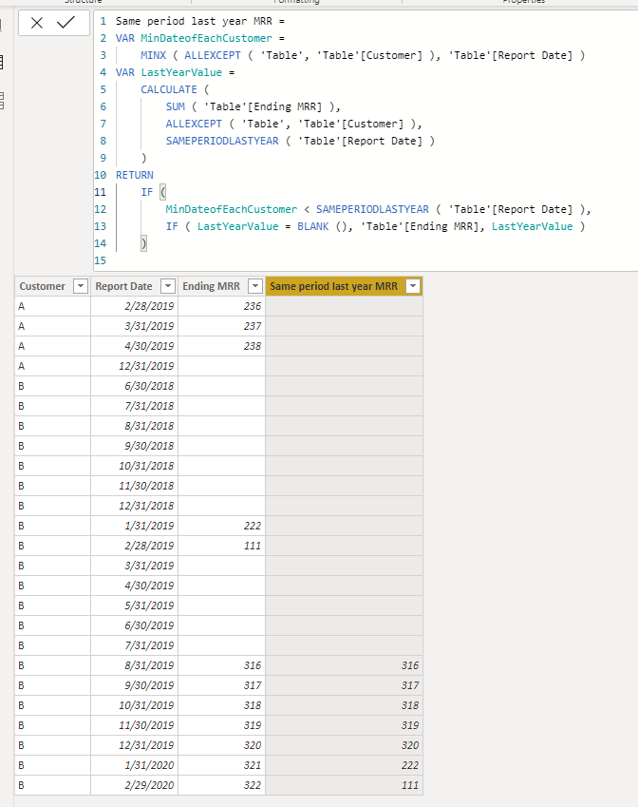Image resolution: width=638 pixels, height=807 pixels.
Task: Click the 2/29/2020 report date cell
Action: pyautogui.click(x=134, y=785)
